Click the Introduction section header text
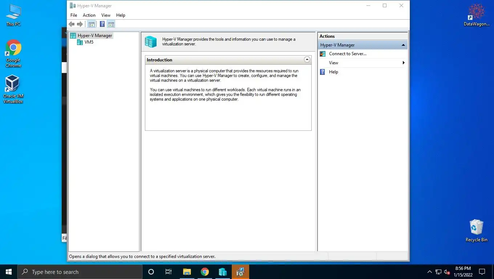 tap(159, 60)
